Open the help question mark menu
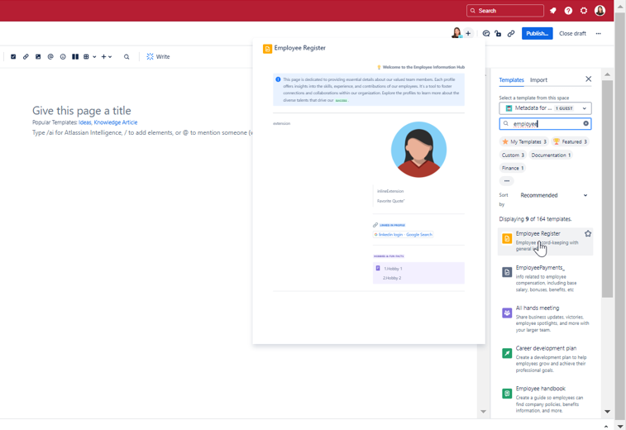 click(x=568, y=11)
